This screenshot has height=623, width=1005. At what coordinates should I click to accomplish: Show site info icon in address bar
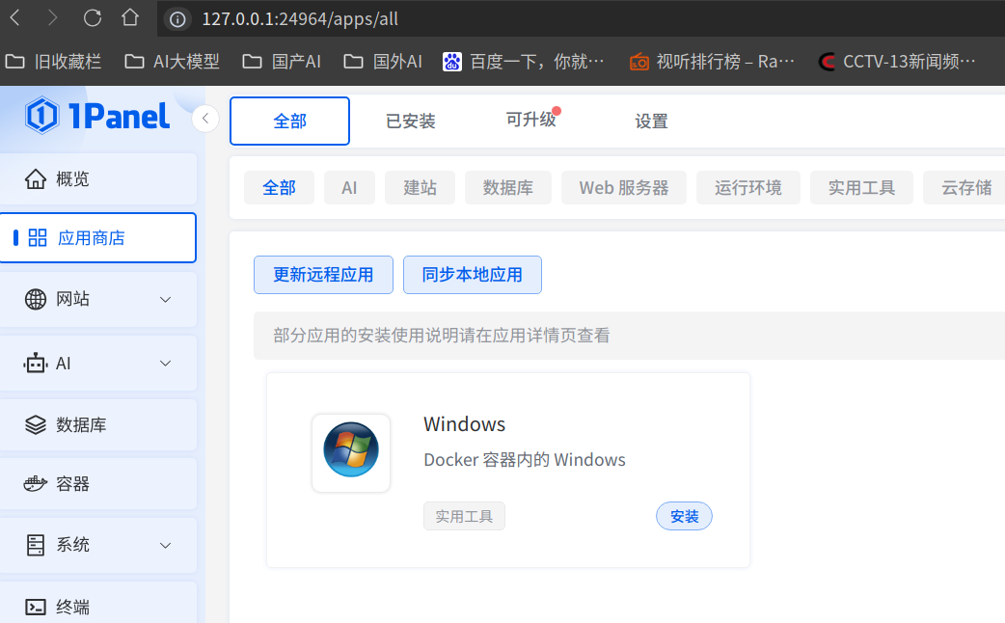pos(177,19)
